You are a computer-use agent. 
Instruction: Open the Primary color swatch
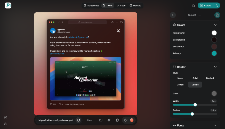coord(214,53)
